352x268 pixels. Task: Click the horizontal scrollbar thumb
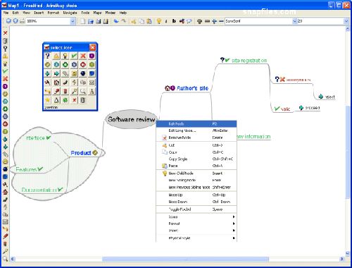click(x=185, y=259)
